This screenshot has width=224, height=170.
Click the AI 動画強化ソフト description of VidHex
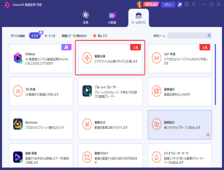pyautogui.click(x=47, y=61)
